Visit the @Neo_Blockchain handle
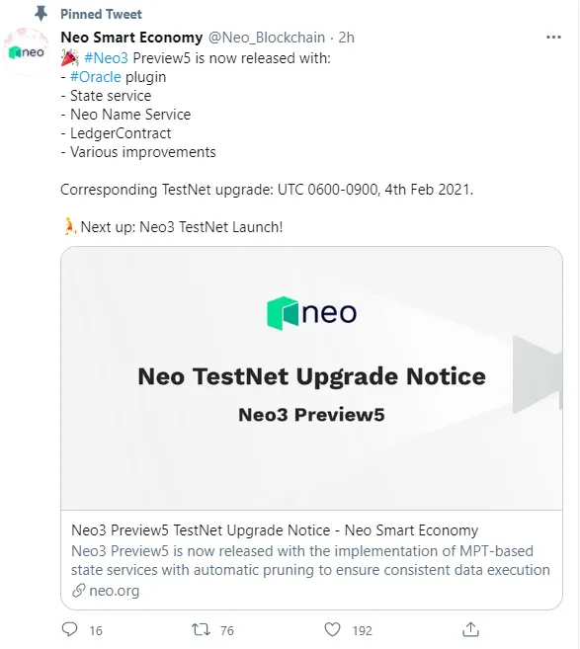Image resolution: width=580 pixels, height=649 pixels. tap(267, 38)
